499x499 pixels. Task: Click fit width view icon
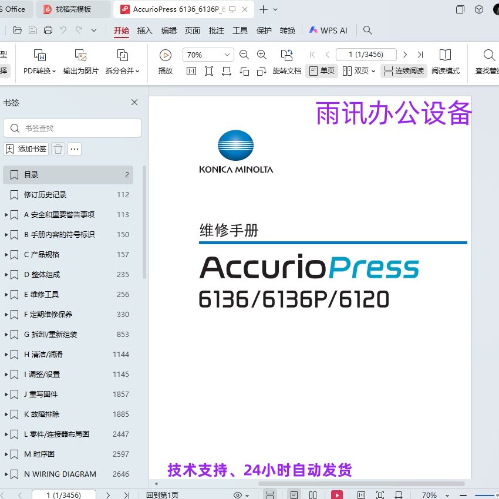226,71
